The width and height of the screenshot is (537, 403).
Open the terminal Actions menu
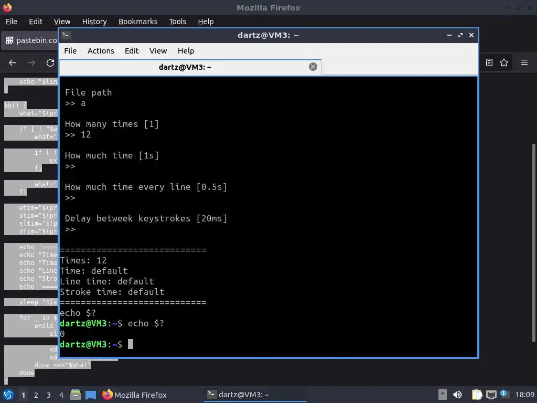coord(101,51)
